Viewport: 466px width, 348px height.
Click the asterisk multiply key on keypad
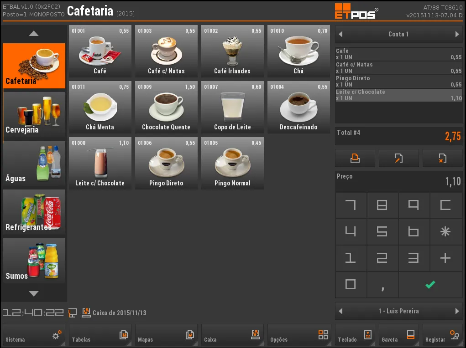click(x=445, y=232)
